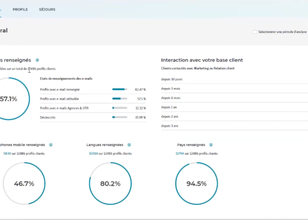
Task: Click info icon next to Langues renseignées
Action: (x=129, y=145)
